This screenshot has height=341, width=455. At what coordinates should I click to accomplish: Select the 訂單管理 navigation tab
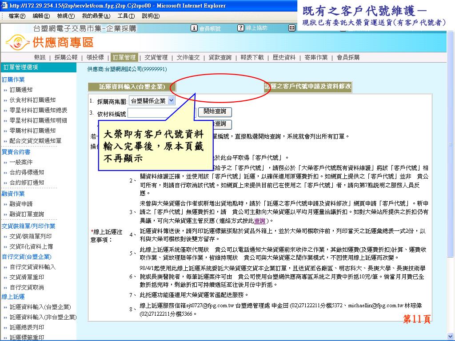point(124,57)
